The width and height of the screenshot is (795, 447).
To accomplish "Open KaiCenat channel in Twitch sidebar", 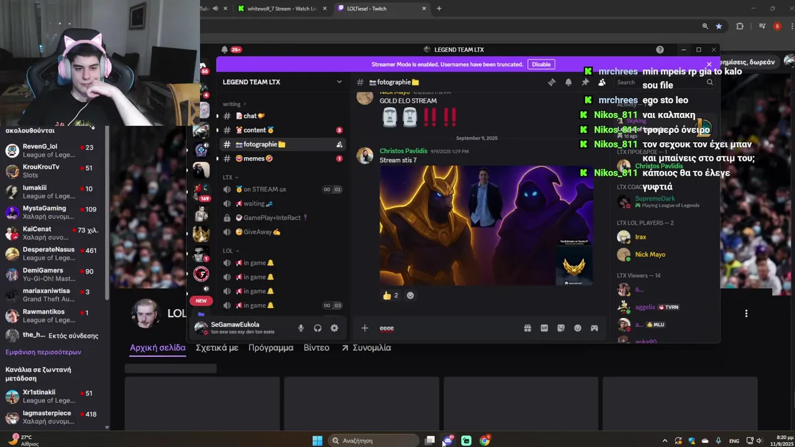I will 53,233.
